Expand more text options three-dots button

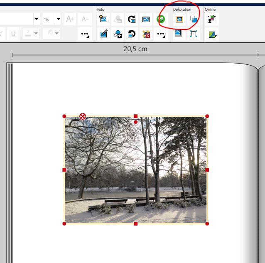coord(85,34)
